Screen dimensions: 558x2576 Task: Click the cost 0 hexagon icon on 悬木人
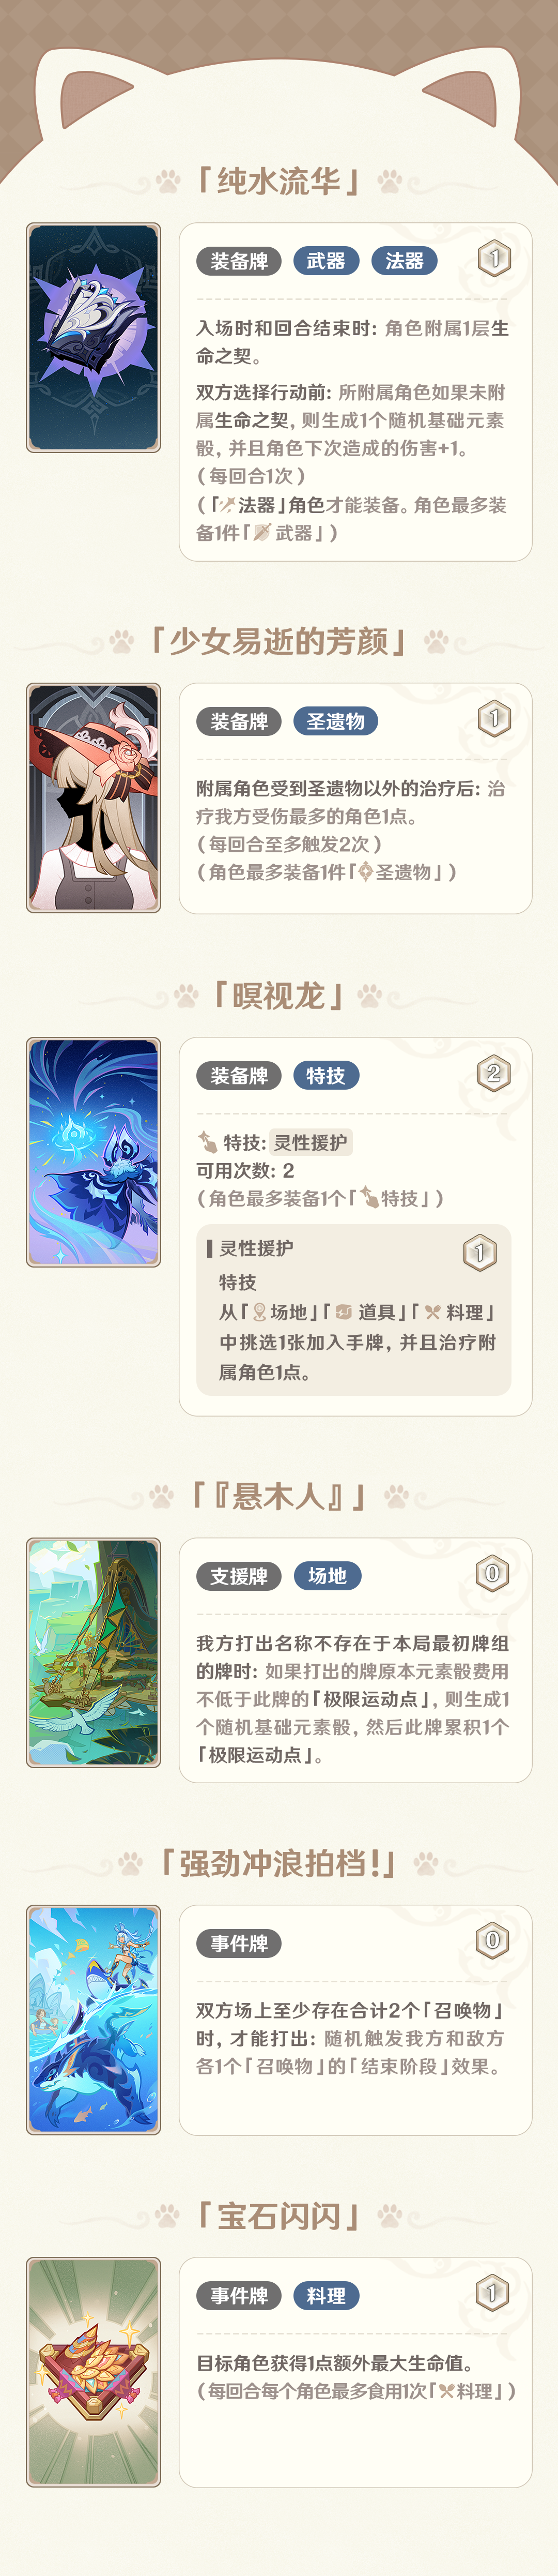pyautogui.click(x=492, y=1574)
